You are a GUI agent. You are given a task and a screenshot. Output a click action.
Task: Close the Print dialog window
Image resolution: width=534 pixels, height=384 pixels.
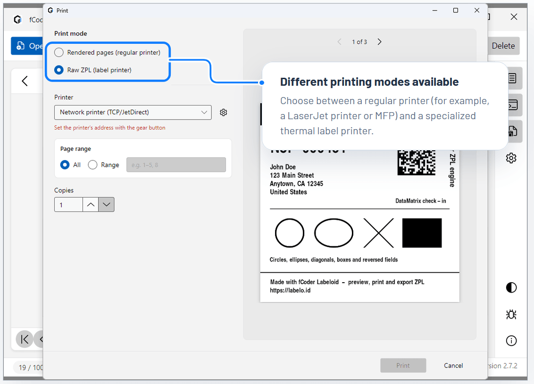[477, 10]
